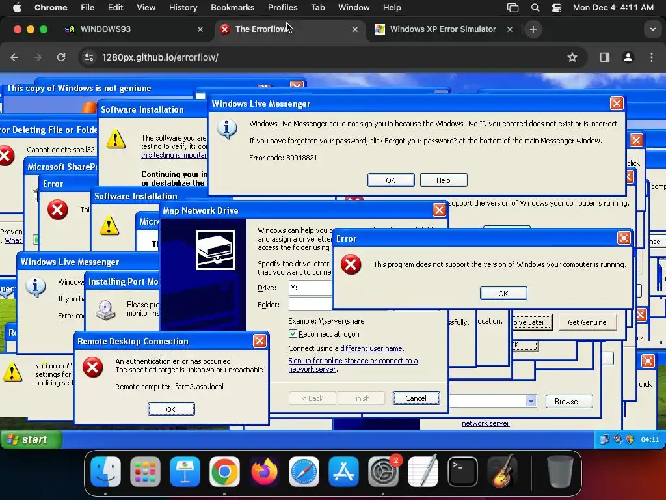Screen dimensions: 666x500
Task: Open a new Chrome tab
Action: click(533, 29)
